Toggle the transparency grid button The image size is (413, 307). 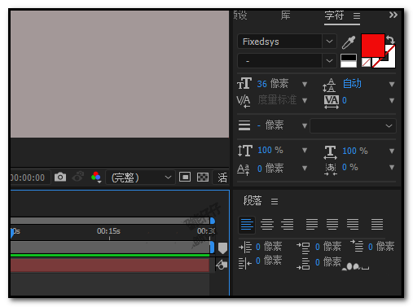(203, 178)
